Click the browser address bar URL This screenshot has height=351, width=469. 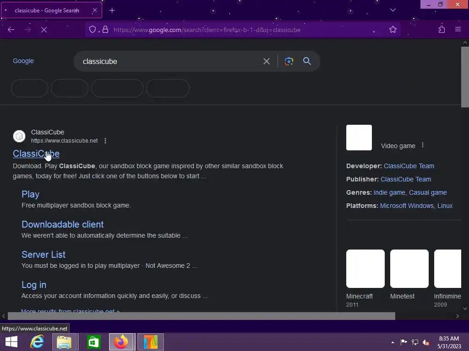[207, 30]
